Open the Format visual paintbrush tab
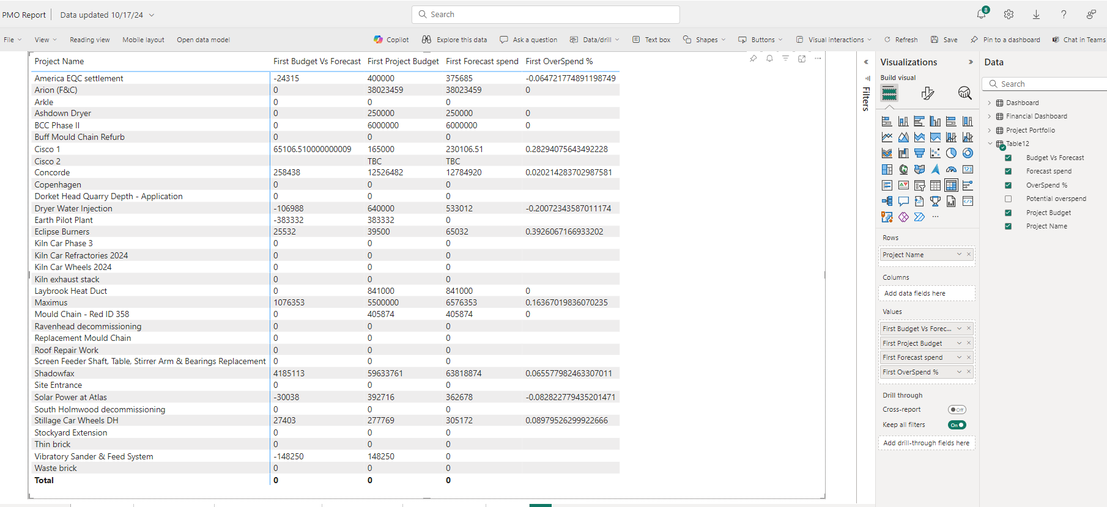Viewport: 1107px width, 507px height. (x=927, y=93)
